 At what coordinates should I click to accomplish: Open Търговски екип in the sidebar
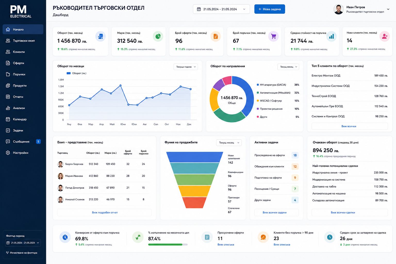(x=23, y=41)
